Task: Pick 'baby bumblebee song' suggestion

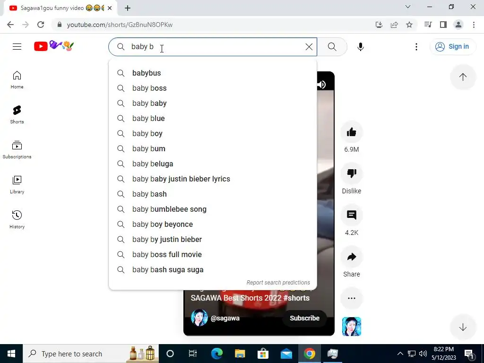Action: (213, 209)
